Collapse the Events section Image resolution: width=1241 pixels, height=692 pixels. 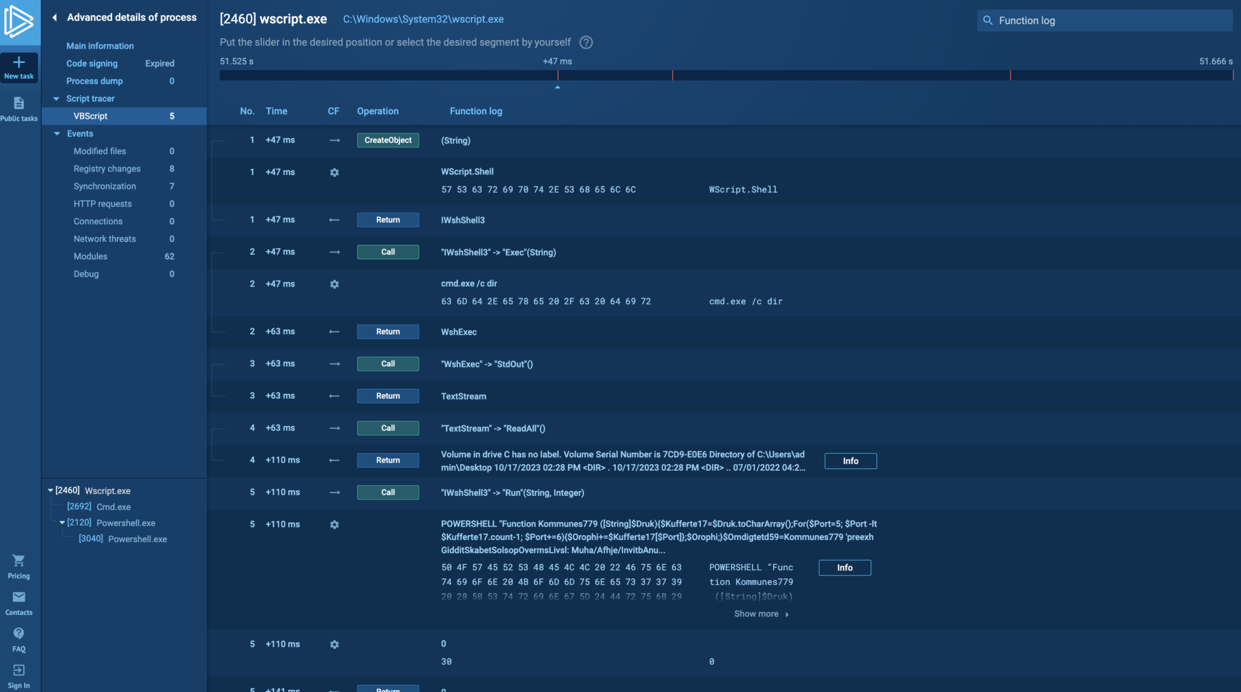click(57, 134)
